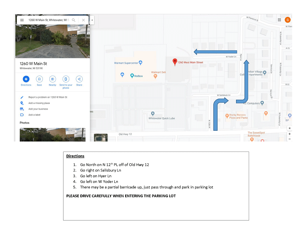The height and width of the screenshot is (237, 306).
Task: Click the text Go left on Hyer Ln
Action: pos(96,176)
